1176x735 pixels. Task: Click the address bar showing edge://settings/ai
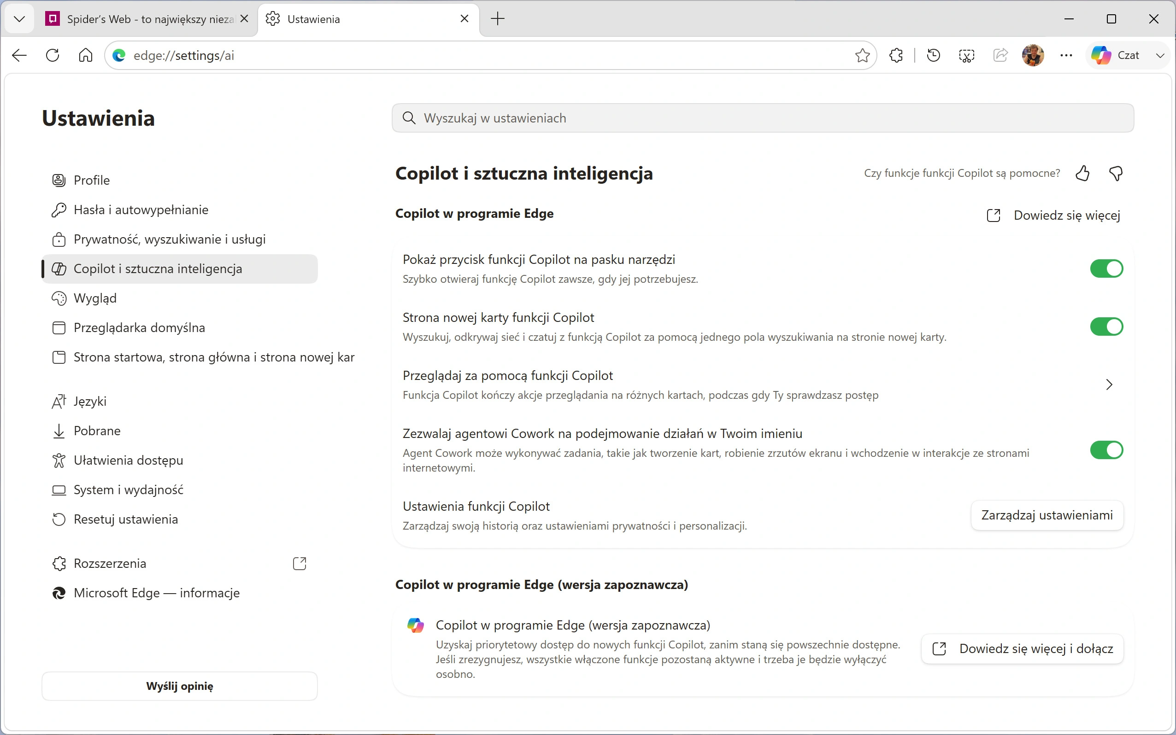coord(491,55)
